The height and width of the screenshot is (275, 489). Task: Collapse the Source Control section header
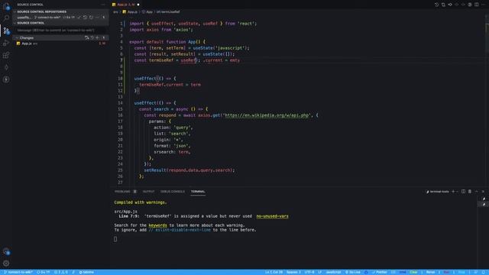pos(31,23)
